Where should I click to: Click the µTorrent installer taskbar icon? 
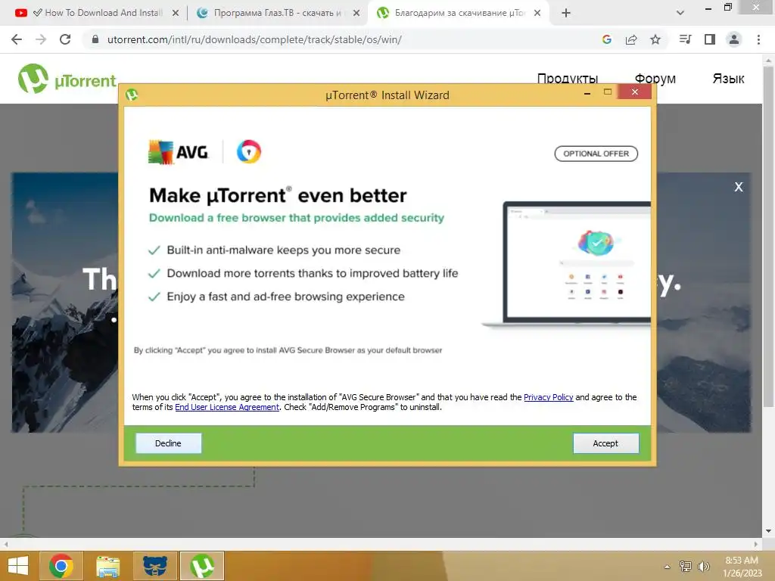click(202, 566)
